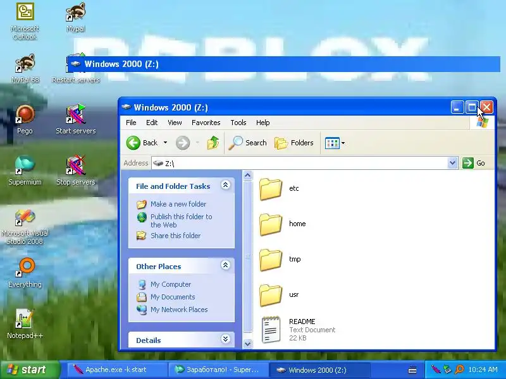
Task: Expand the Details panel
Action: [225, 339]
